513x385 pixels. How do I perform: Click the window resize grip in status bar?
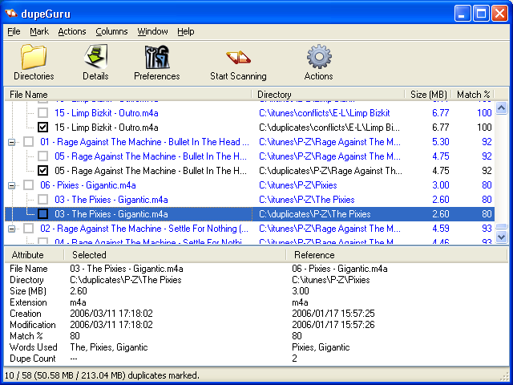pos(504,376)
